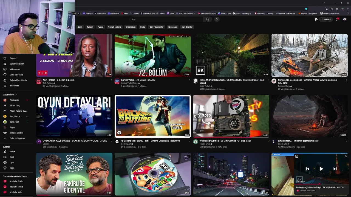Select the Futbol filter chip
Image resolution: width=351 pixels, height=197 pixels.
101,27
